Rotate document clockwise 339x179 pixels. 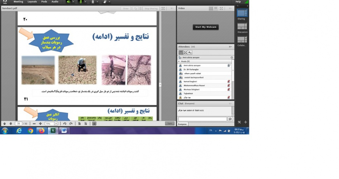[71, 123]
